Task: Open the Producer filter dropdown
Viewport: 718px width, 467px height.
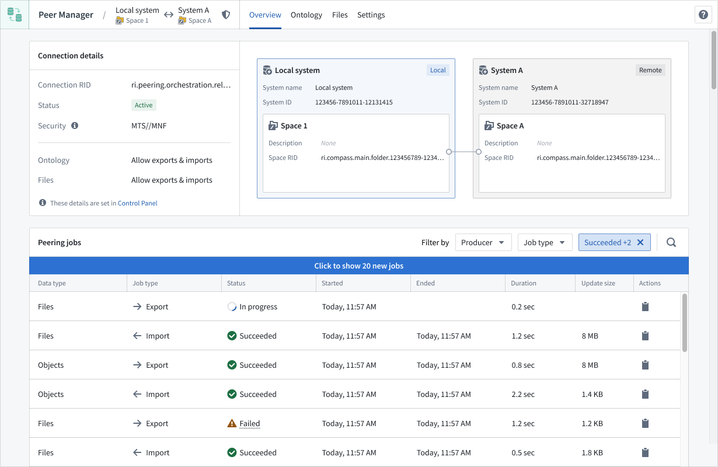Action: tap(483, 242)
